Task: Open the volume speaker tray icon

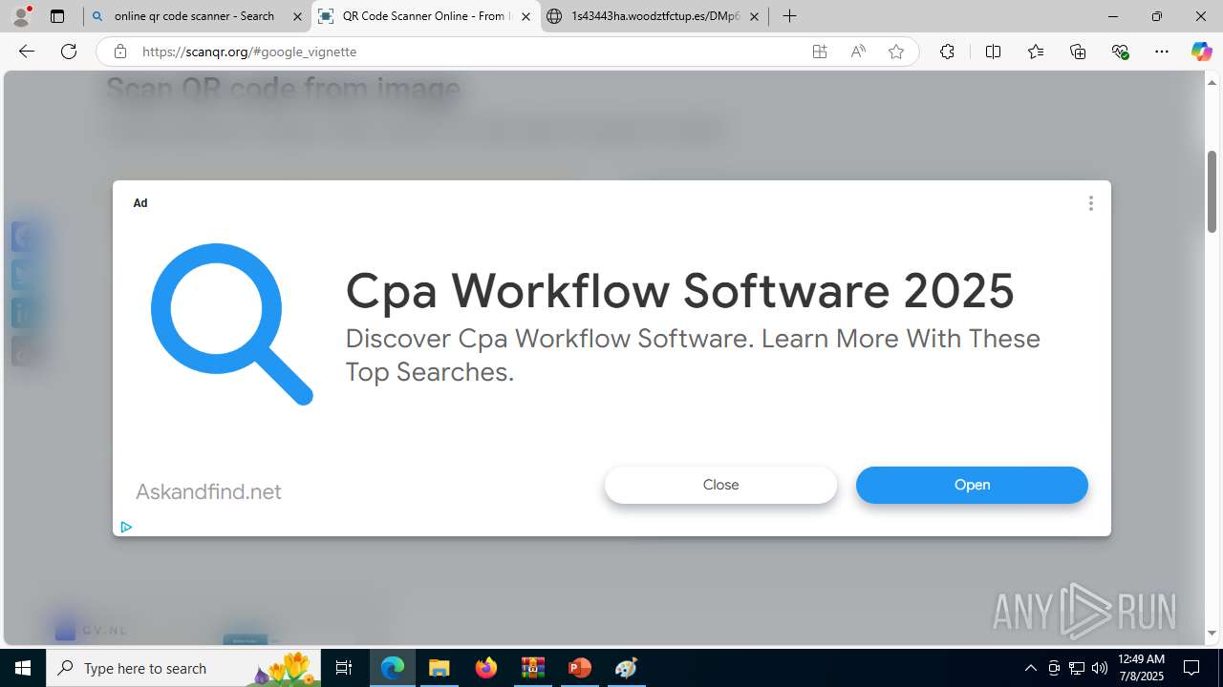Action: (x=1100, y=668)
